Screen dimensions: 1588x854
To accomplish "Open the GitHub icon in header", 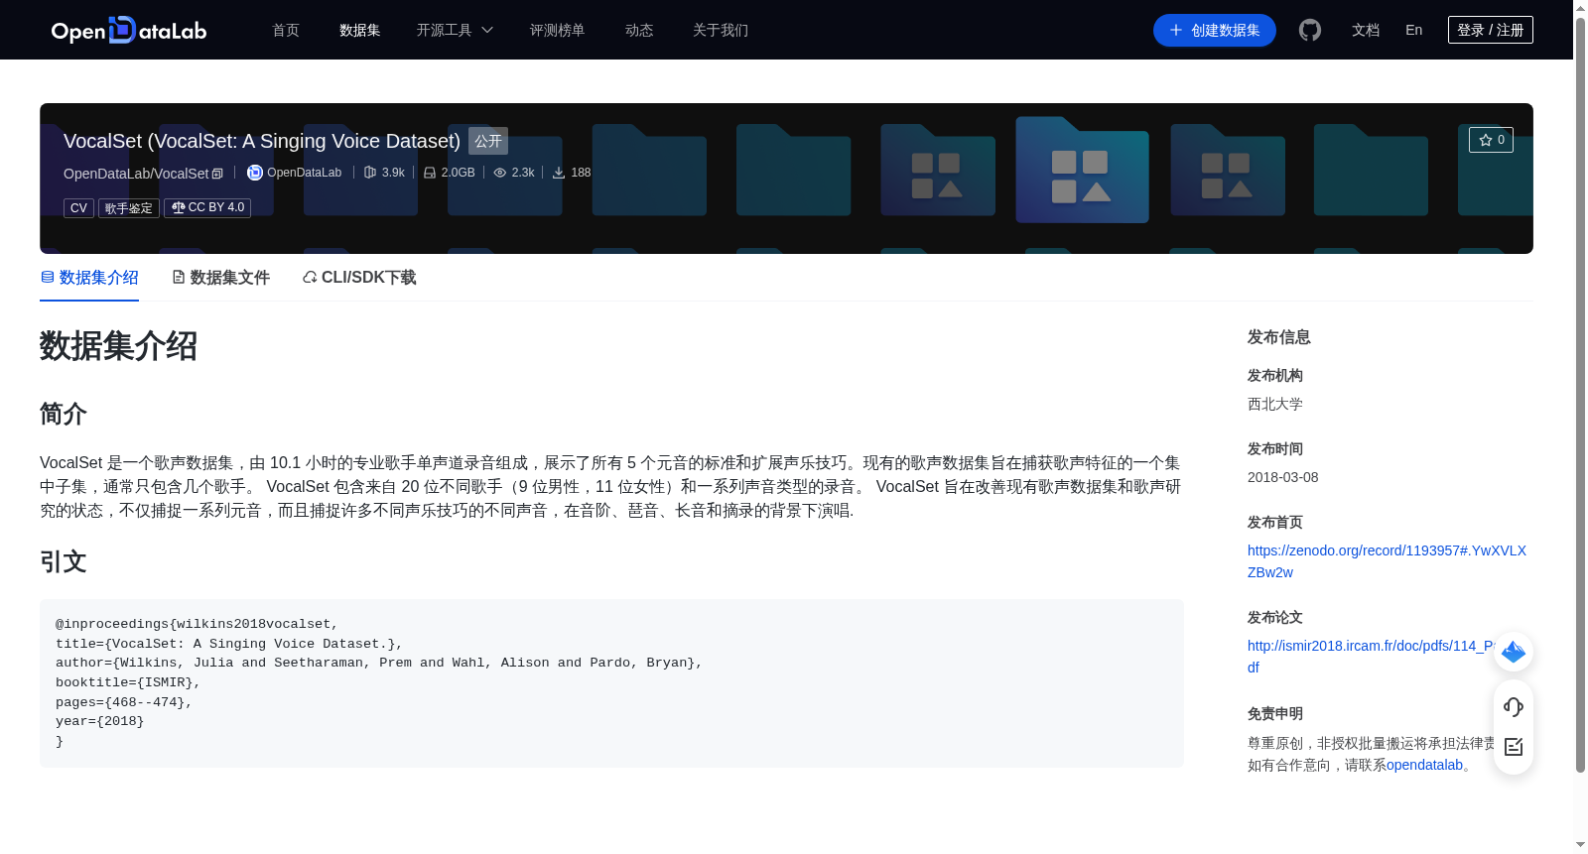I will [1310, 30].
